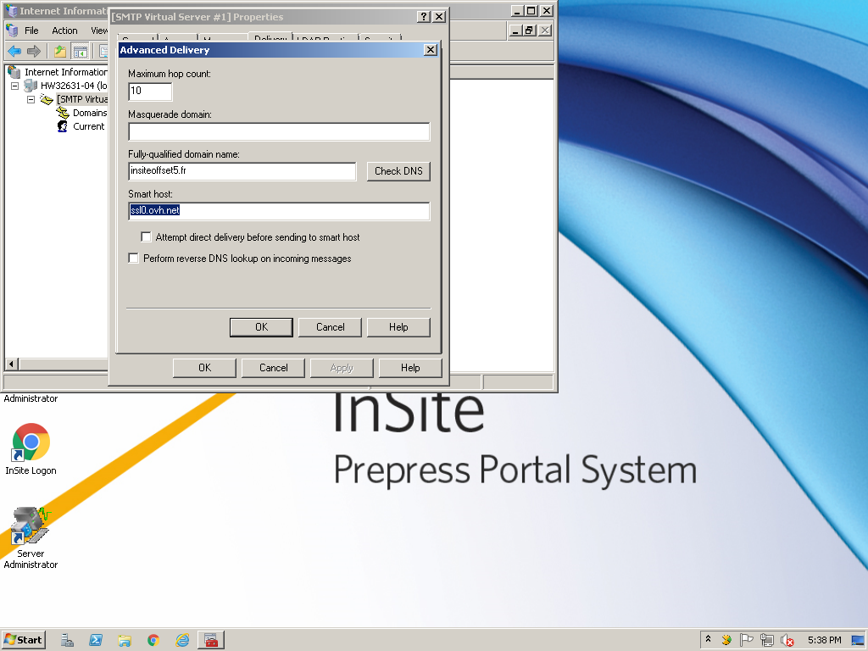868x651 pixels.
Task: Open Windows Explorer from taskbar
Action: pos(125,641)
